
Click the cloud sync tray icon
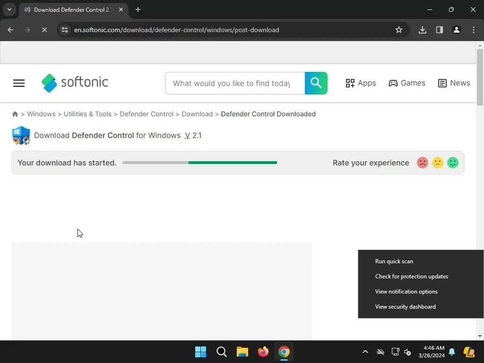380,352
